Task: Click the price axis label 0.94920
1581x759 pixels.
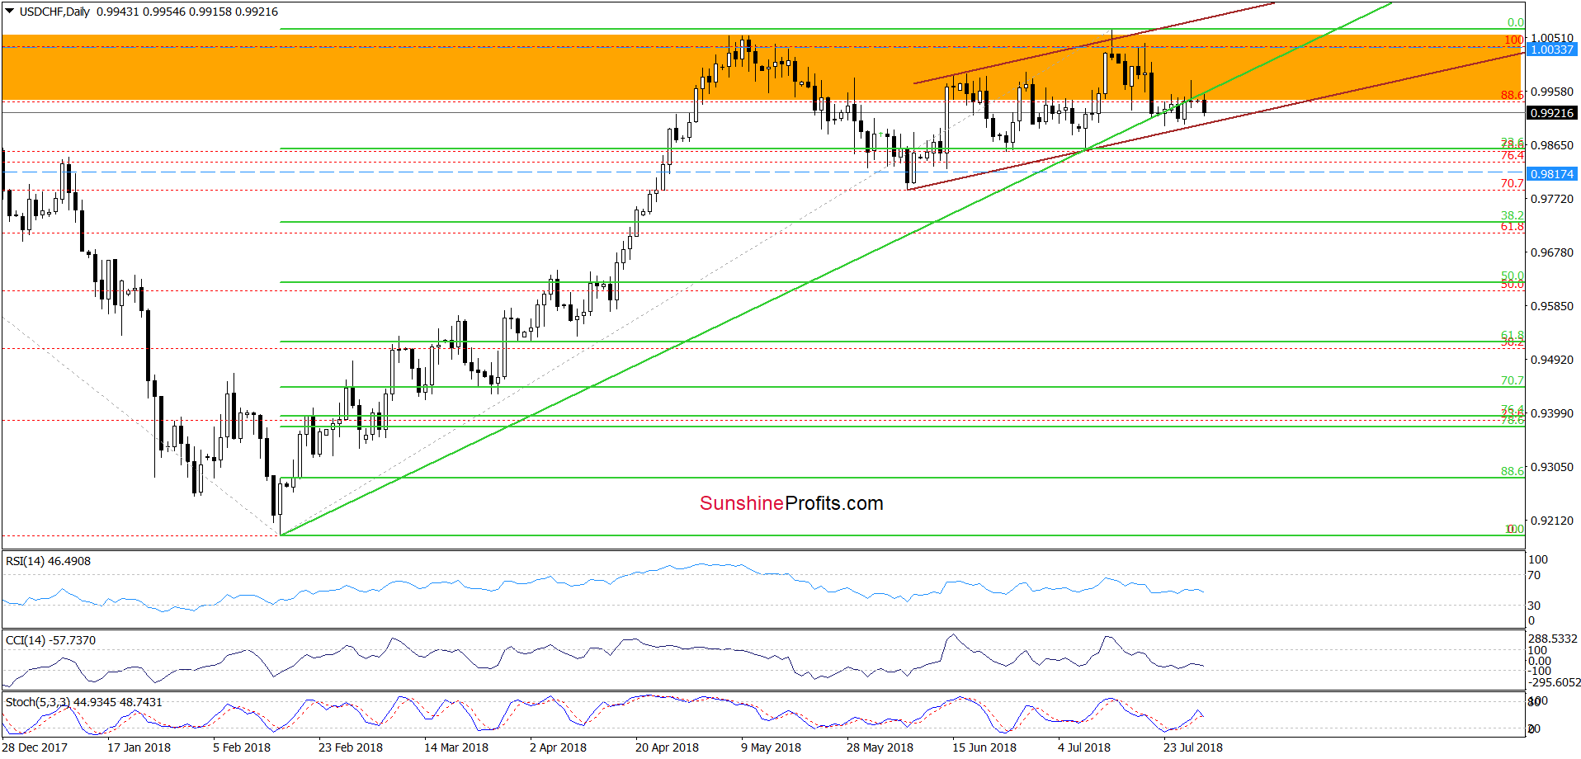Action: pos(1552,360)
